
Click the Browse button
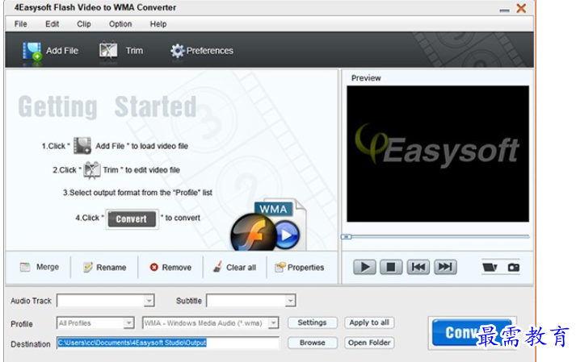(x=313, y=343)
